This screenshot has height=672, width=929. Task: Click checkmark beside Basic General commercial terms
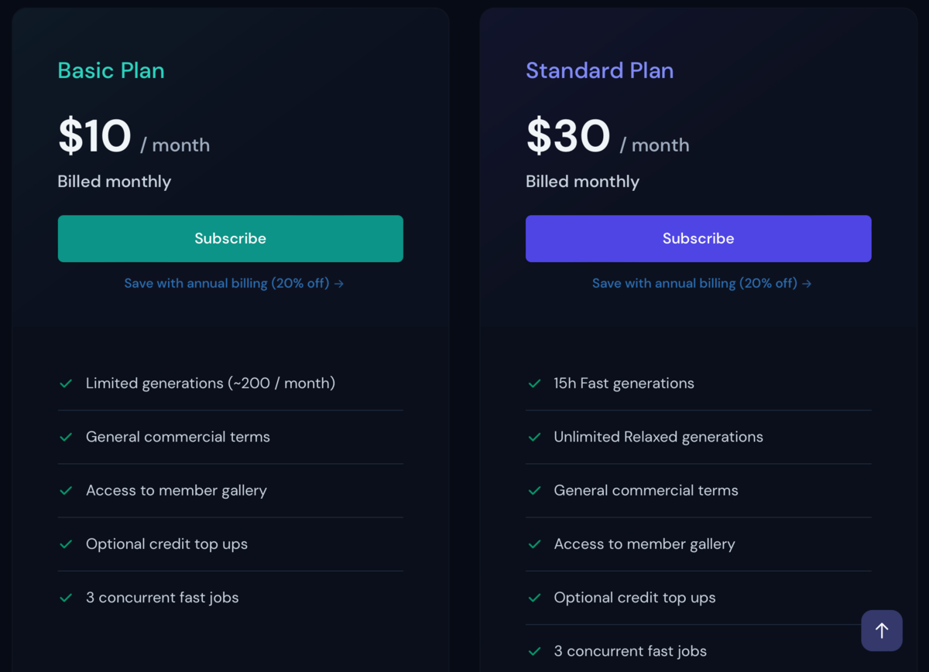67,437
